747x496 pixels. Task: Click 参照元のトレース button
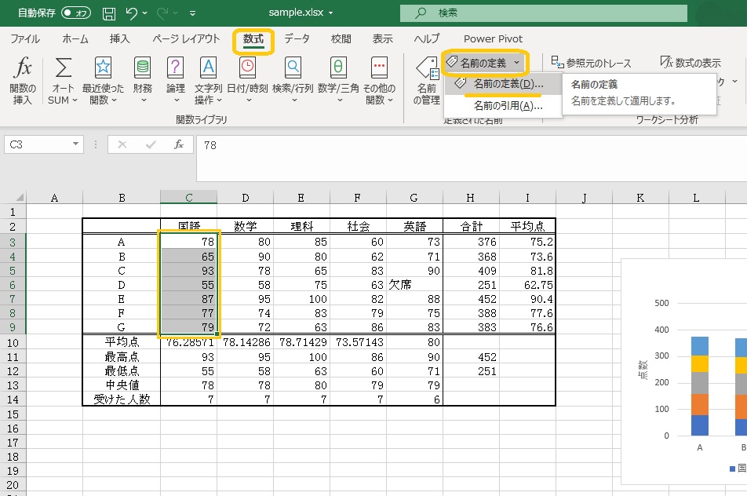591,63
